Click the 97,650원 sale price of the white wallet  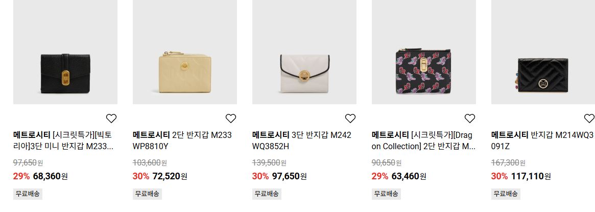click(x=290, y=176)
